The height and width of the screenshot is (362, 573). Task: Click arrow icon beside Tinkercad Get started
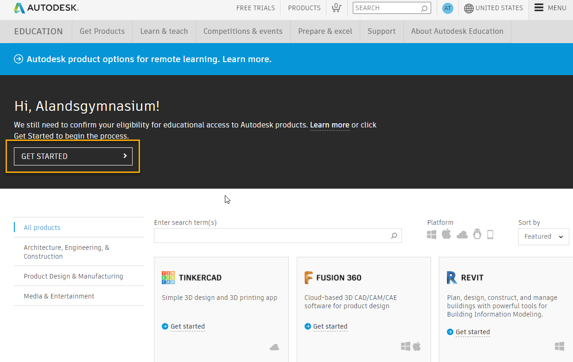pyautogui.click(x=165, y=326)
